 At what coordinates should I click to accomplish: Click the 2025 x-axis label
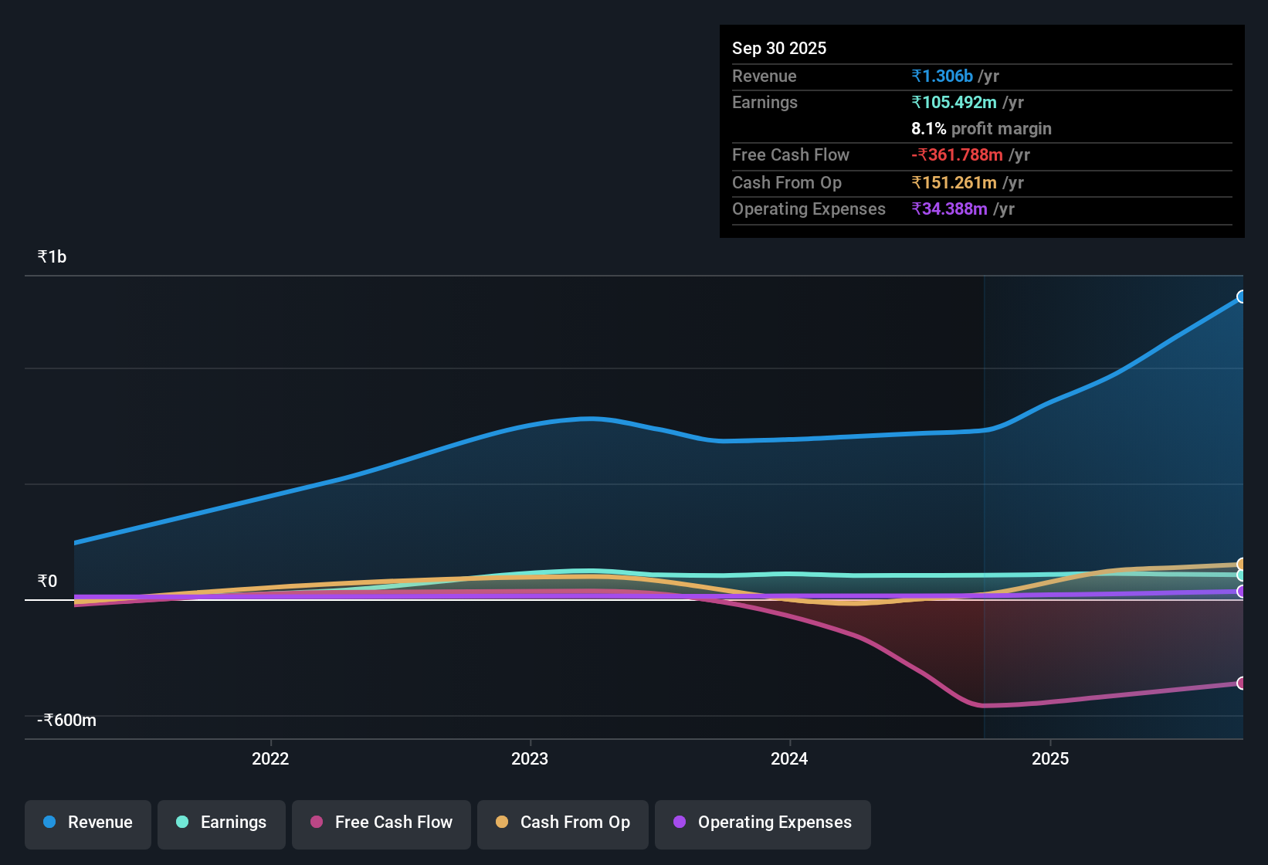pos(1050,758)
